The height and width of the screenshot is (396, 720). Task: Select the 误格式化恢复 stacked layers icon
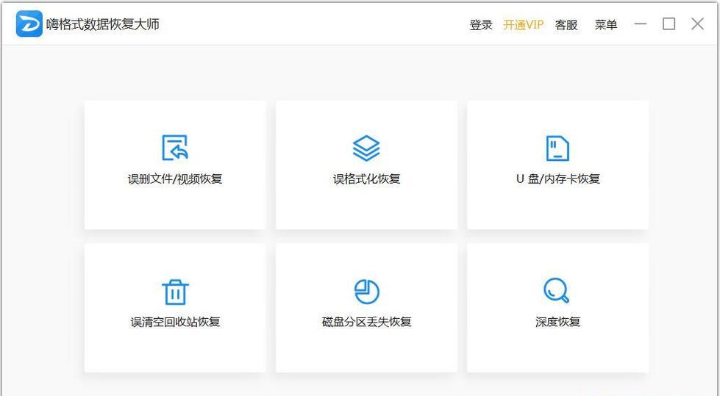[x=366, y=148]
